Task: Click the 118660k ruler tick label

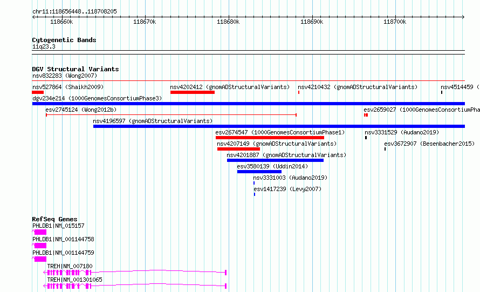Action: click(x=61, y=22)
